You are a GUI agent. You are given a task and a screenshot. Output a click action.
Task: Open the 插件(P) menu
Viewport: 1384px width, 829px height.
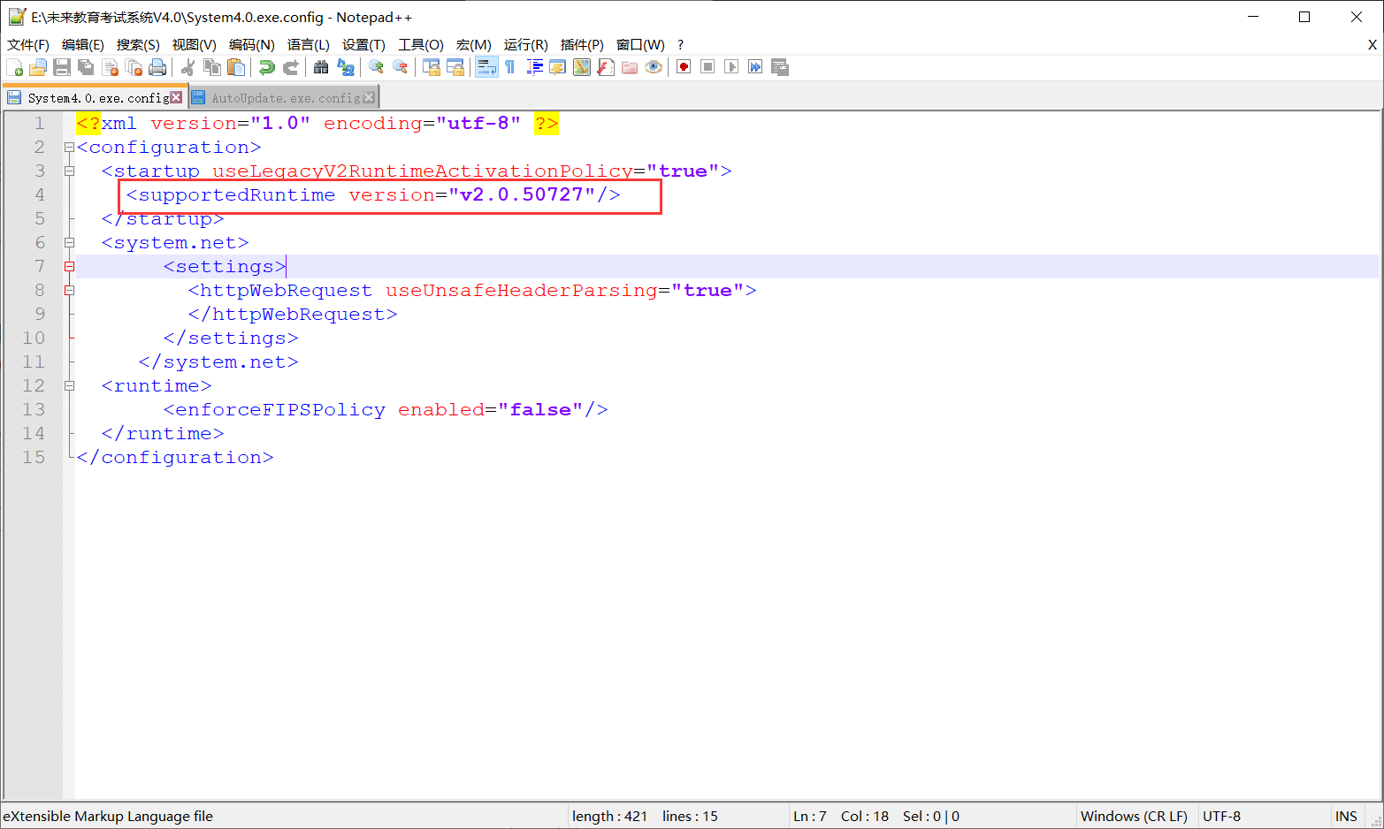coord(582,44)
